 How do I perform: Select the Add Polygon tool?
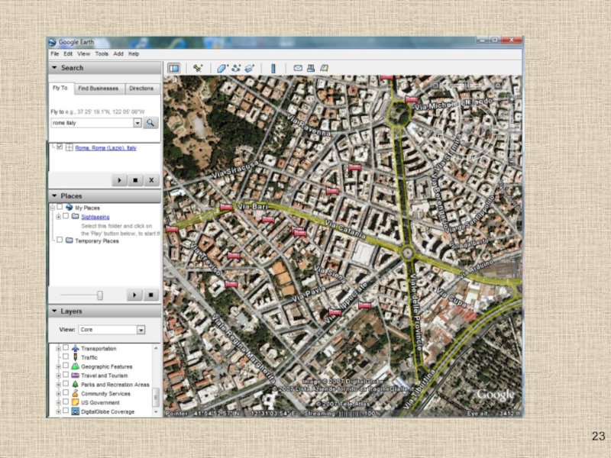point(221,68)
